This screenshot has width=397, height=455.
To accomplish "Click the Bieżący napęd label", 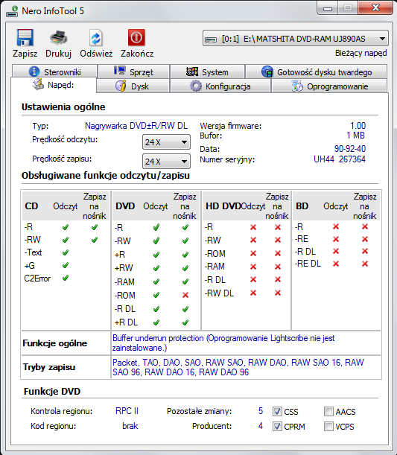I will tap(361, 53).
